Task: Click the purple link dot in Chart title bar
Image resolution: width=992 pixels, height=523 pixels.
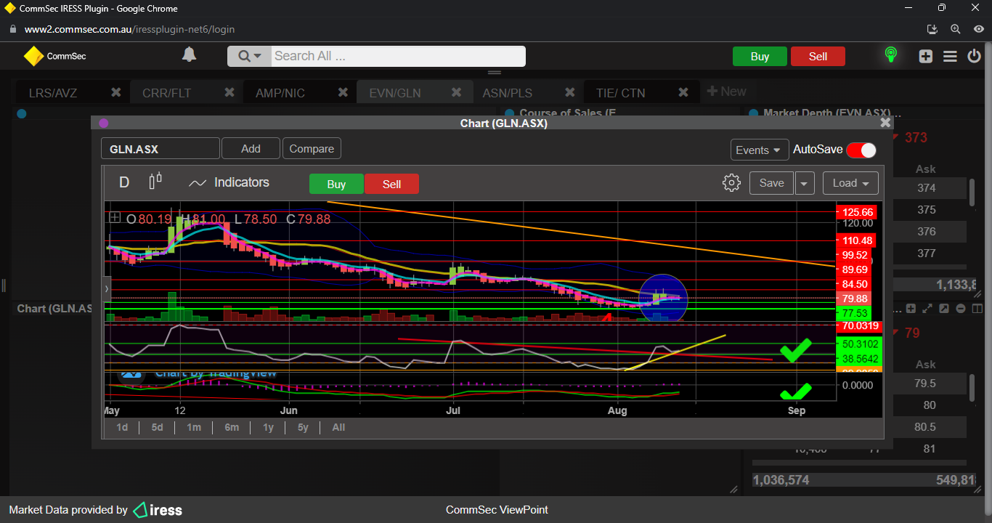Action: click(103, 123)
